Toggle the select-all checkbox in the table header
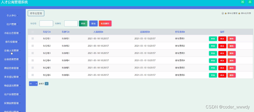Viewport: 254px width, 112px height. pos(33,32)
